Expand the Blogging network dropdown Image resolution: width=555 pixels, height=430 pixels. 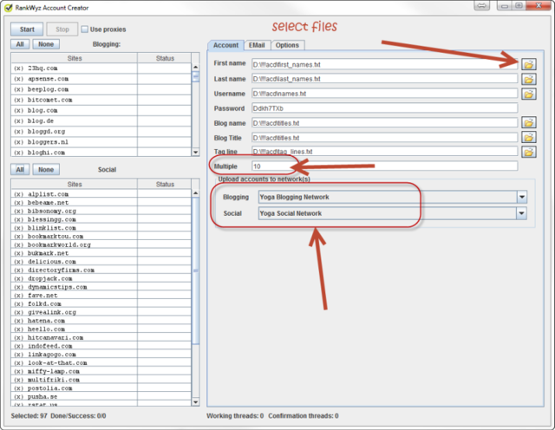522,197
